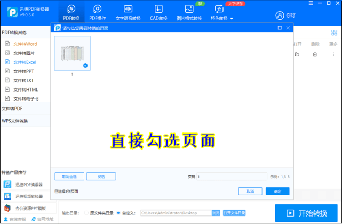Expand the WPS文件转换 section

click(25, 121)
